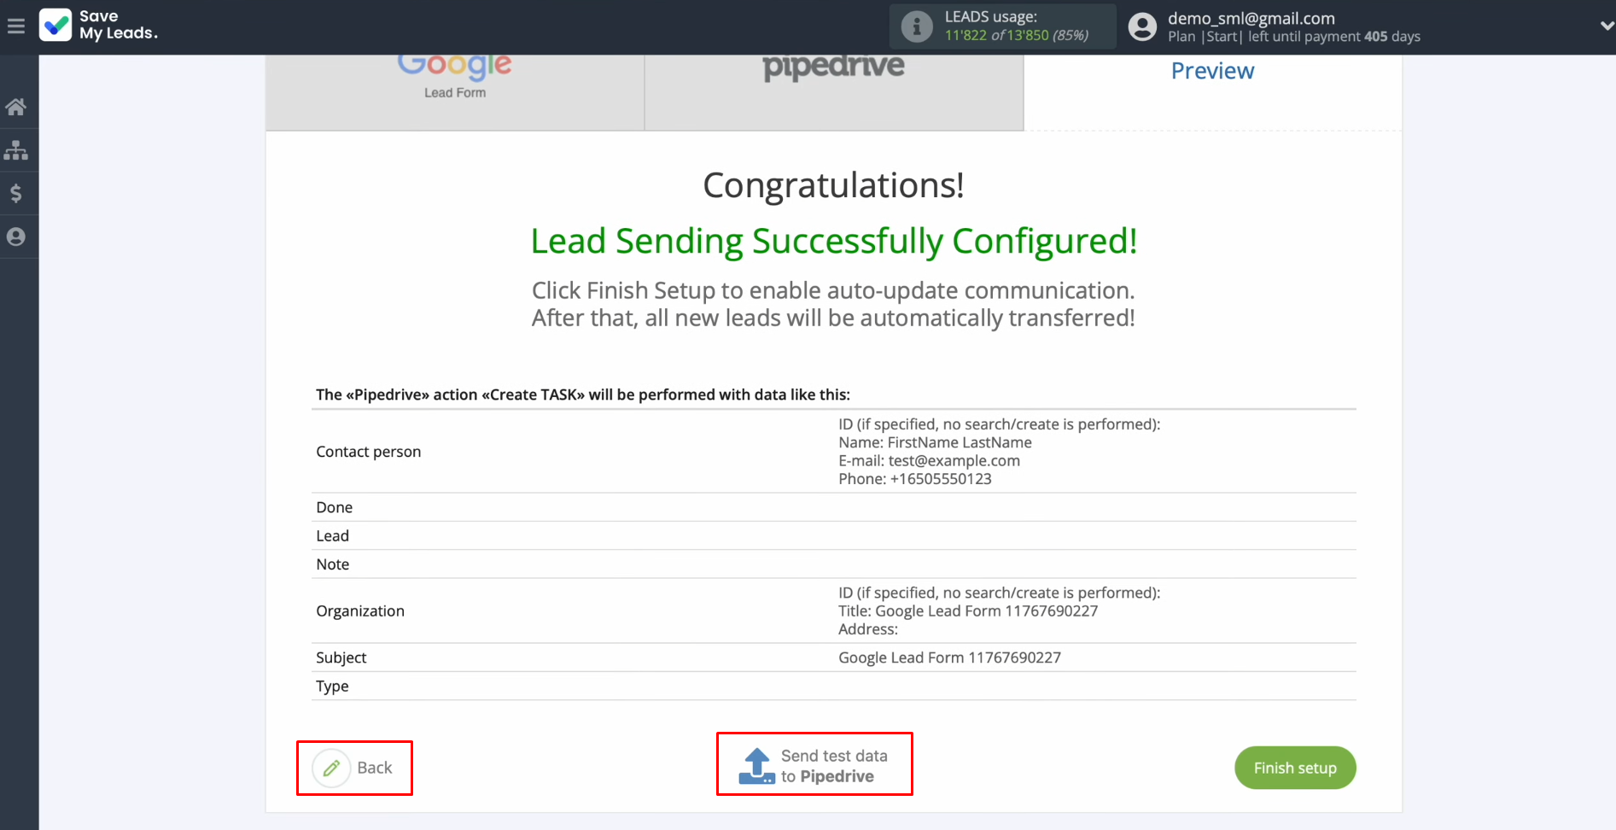Click the Back button
Viewport: 1616px width, 830px height.
click(354, 768)
